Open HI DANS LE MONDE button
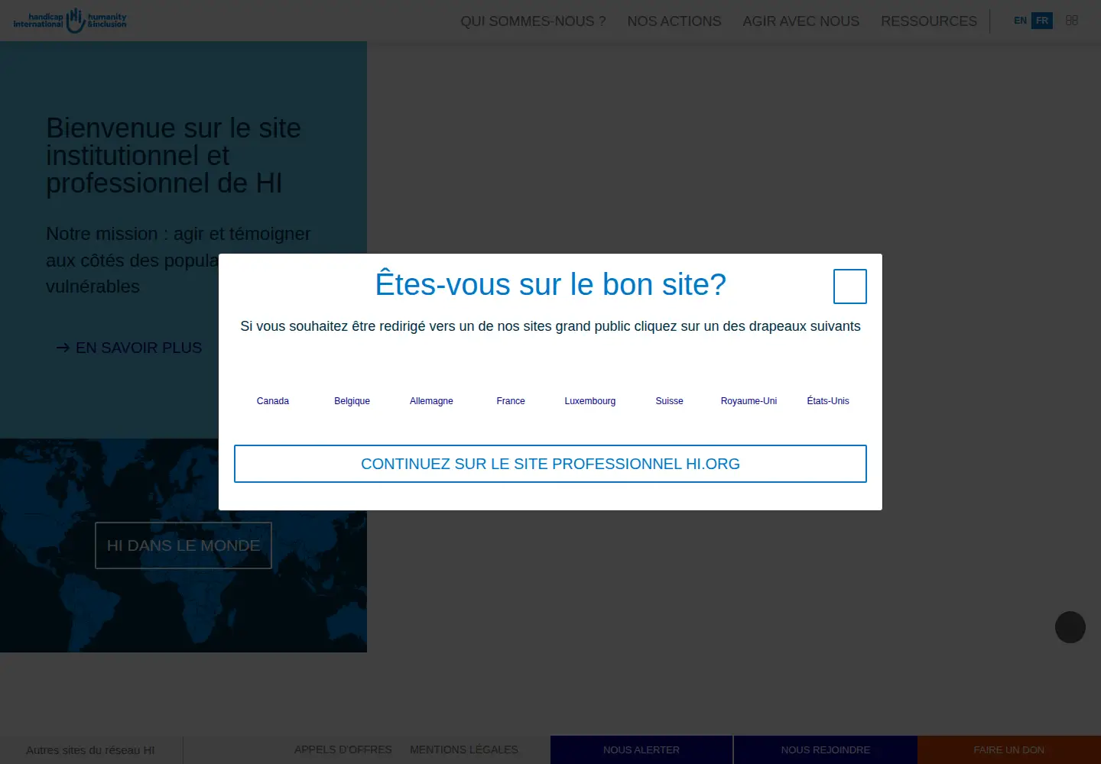The width and height of the screenshot is (1101, 764). pos(183,545)
